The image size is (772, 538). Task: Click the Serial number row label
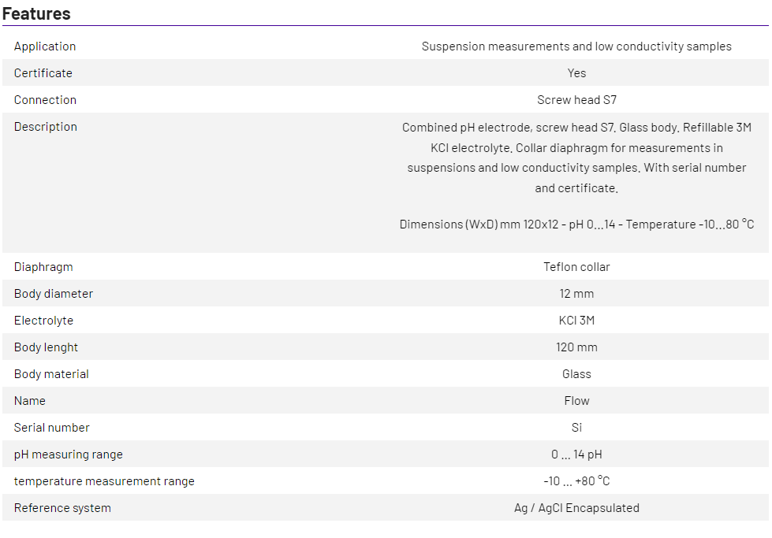click(x=52, y=428)
